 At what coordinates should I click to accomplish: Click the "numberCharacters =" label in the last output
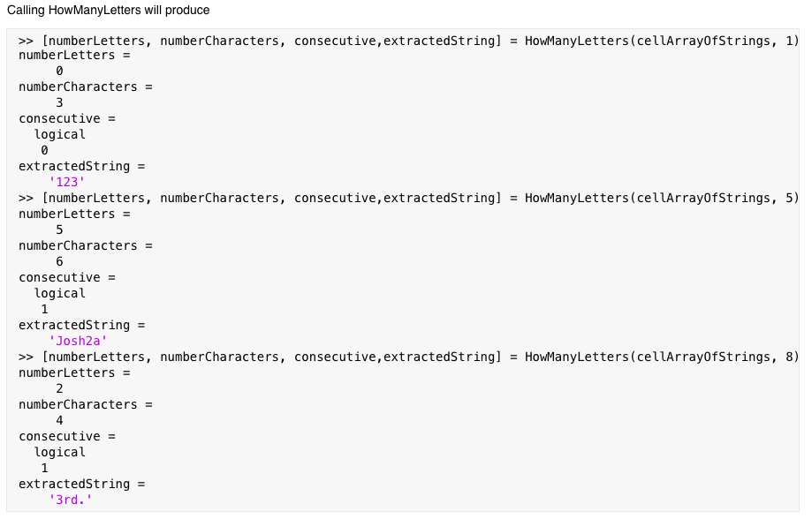click(86, 405)
